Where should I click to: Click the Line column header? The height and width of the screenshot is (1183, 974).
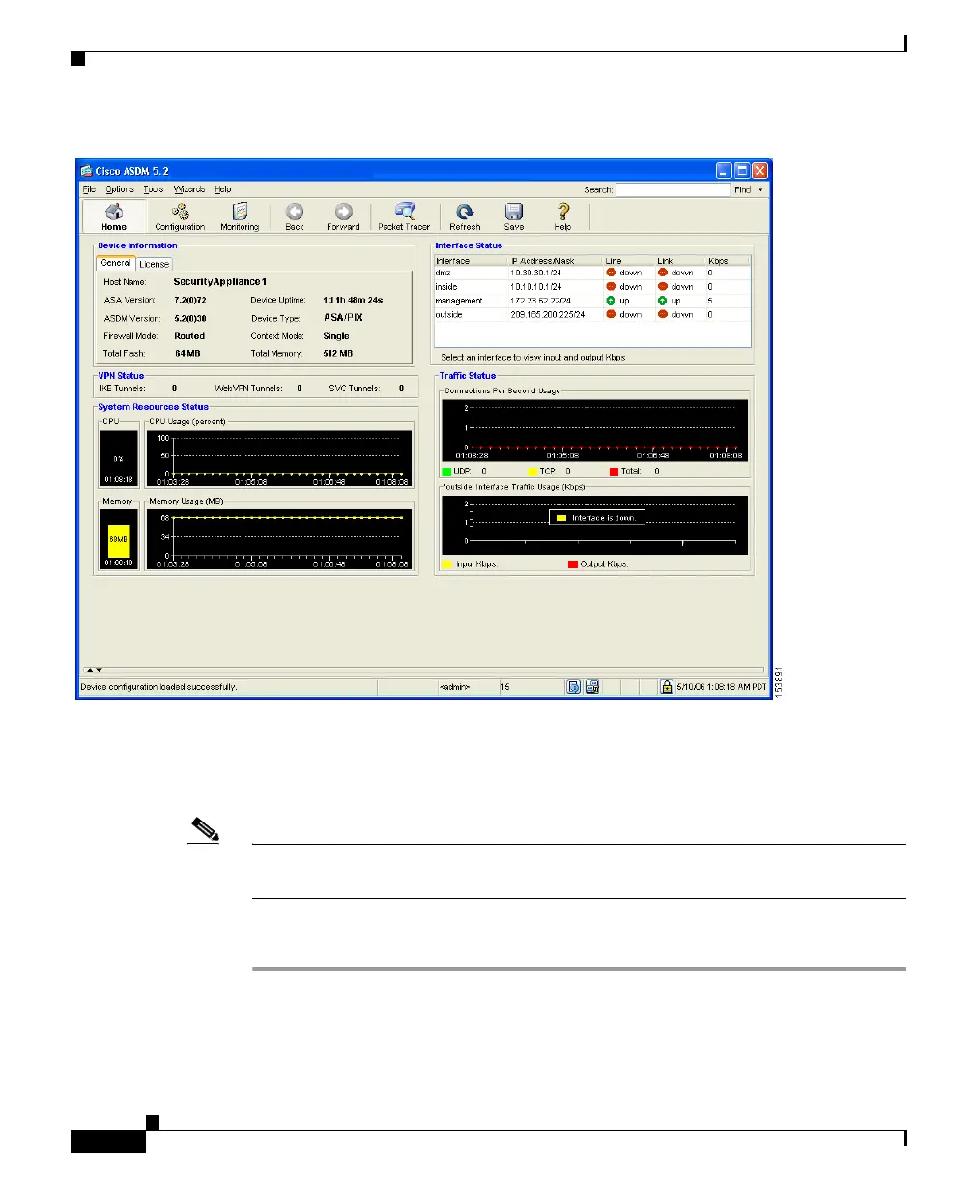pos(629,261)
